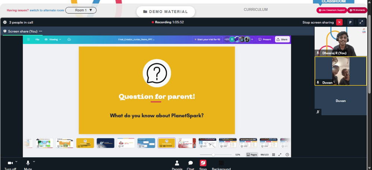Select slide thumbnail 103

pyautogui.click(x=248, y=143)
